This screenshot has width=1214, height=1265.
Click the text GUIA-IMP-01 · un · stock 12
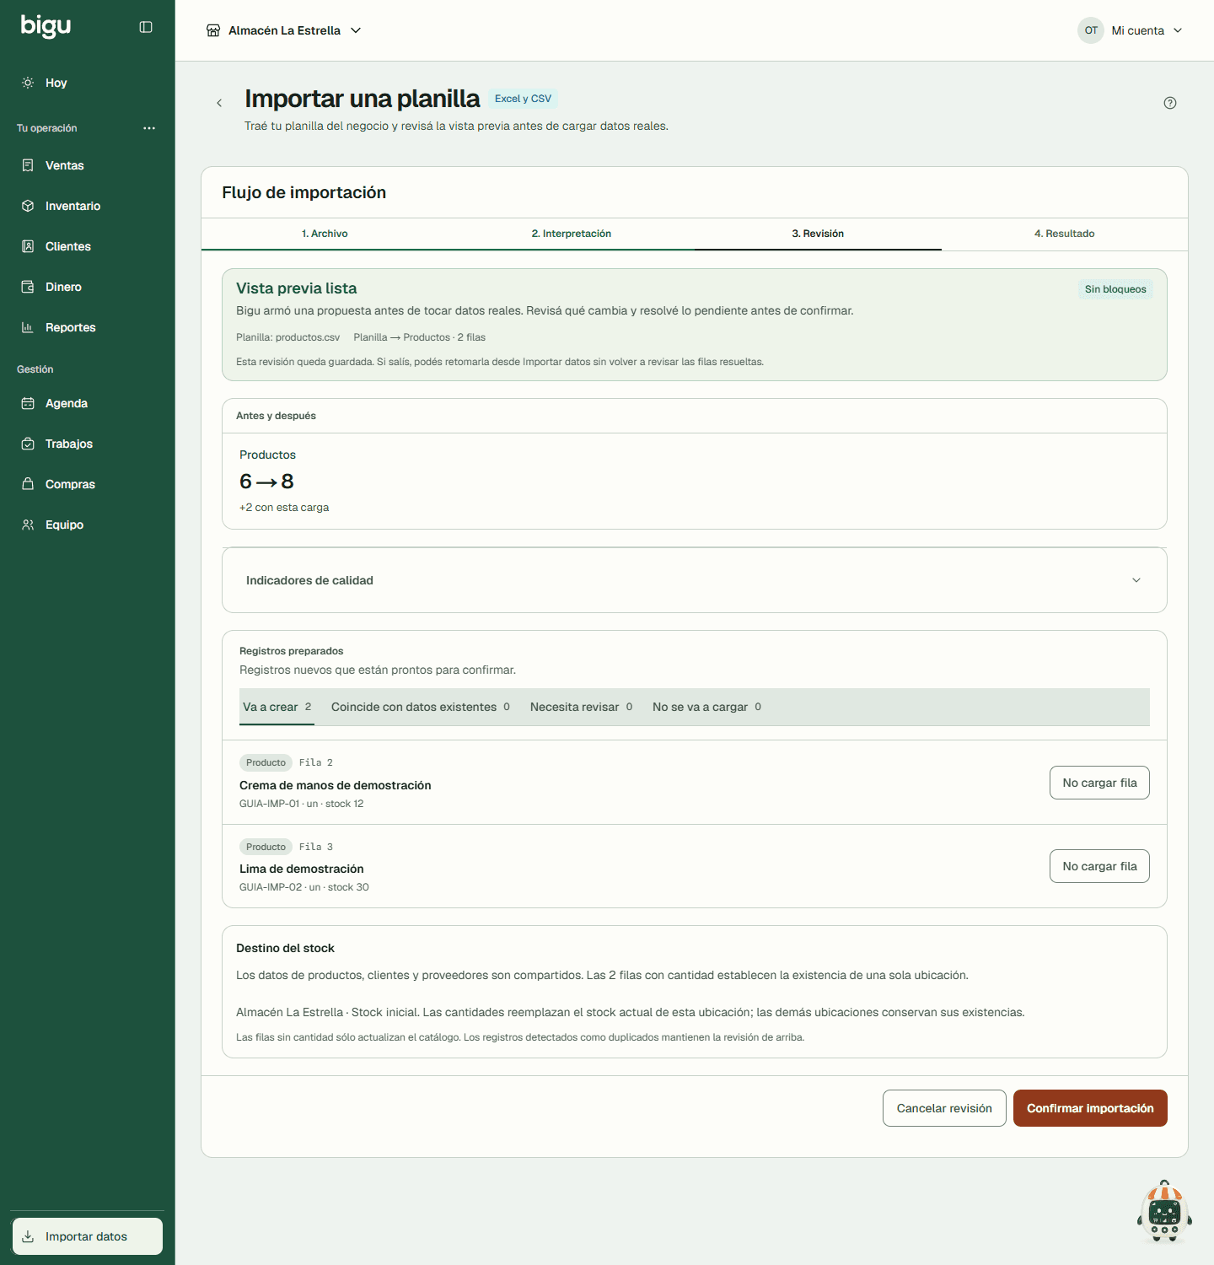tap(302, 804)
